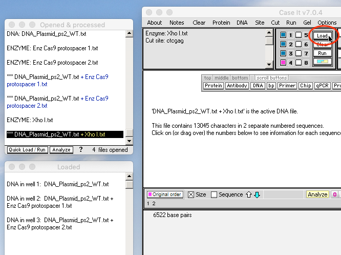The height and width of the screenshot is (255, 341).
Task: Select sequence number 2
Action: (x=154, y=204)
